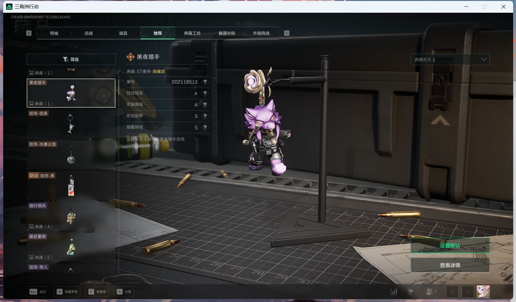Image resolution: width=516 pixels, height=302 pixels.
Task: Click the help icon for 附加配件
Action: click(x=205, y=116)
